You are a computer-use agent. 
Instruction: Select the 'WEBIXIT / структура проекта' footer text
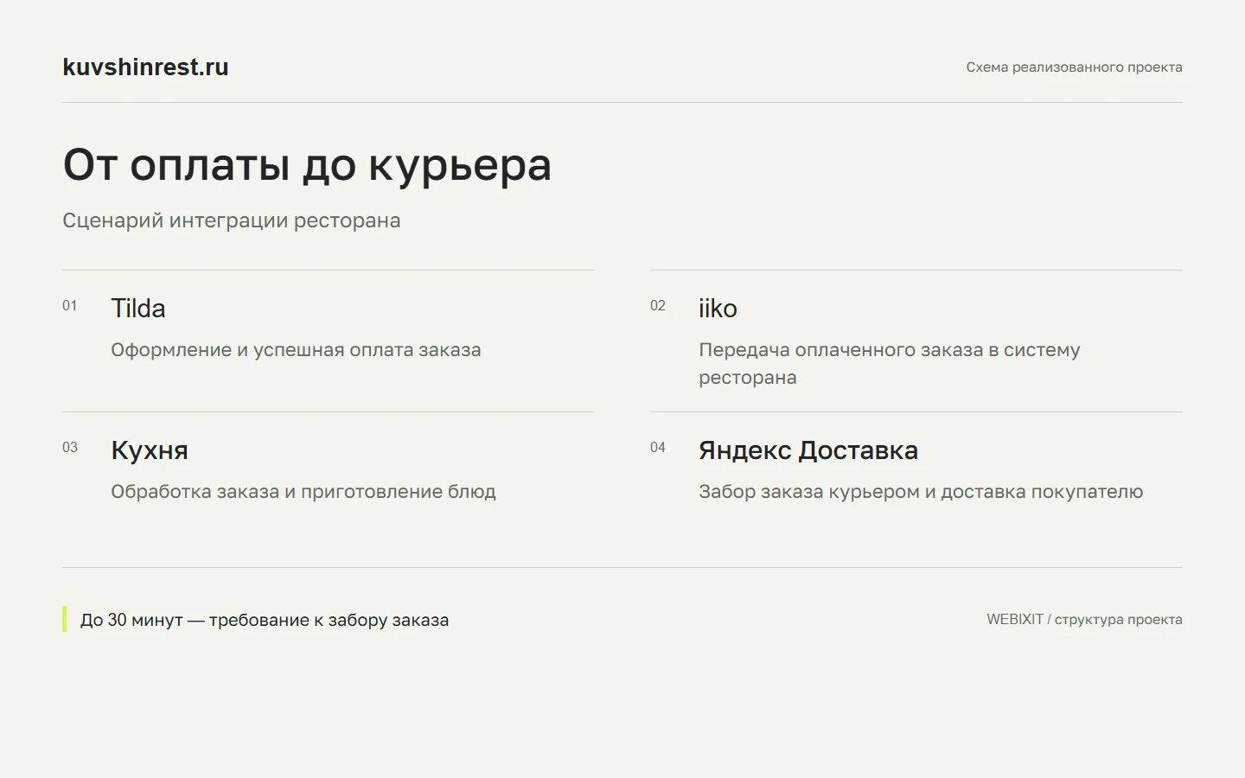tap(1084, 620)
